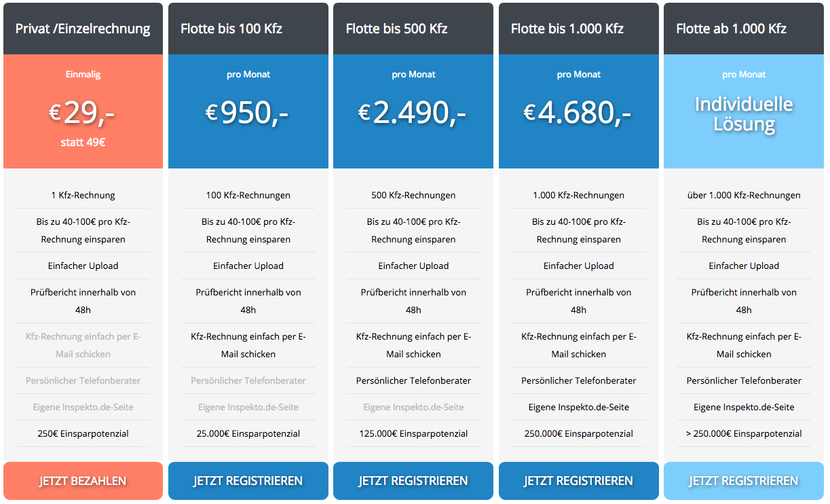Click the €4.680,- monthly price

tap(579, 113)
